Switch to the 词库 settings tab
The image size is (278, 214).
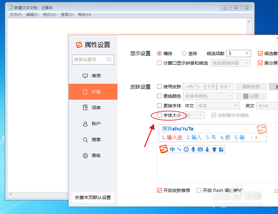93,108
